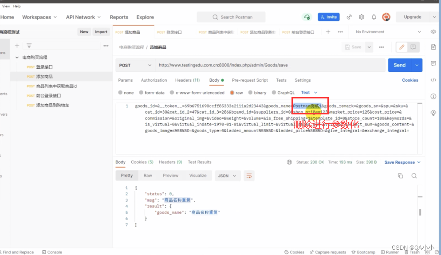Switch to the Params tab
This screenshot has width=441, height=255.
[125, 80]
